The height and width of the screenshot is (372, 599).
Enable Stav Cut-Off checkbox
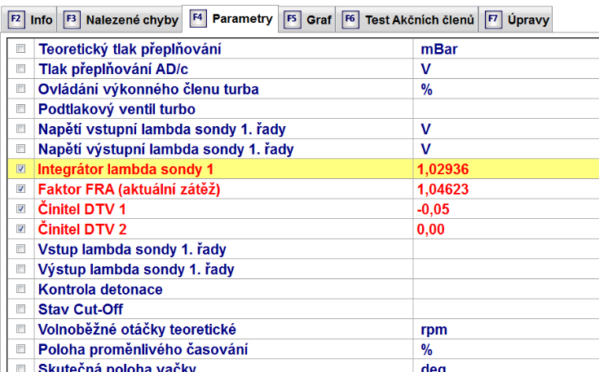tap(21, 309)
